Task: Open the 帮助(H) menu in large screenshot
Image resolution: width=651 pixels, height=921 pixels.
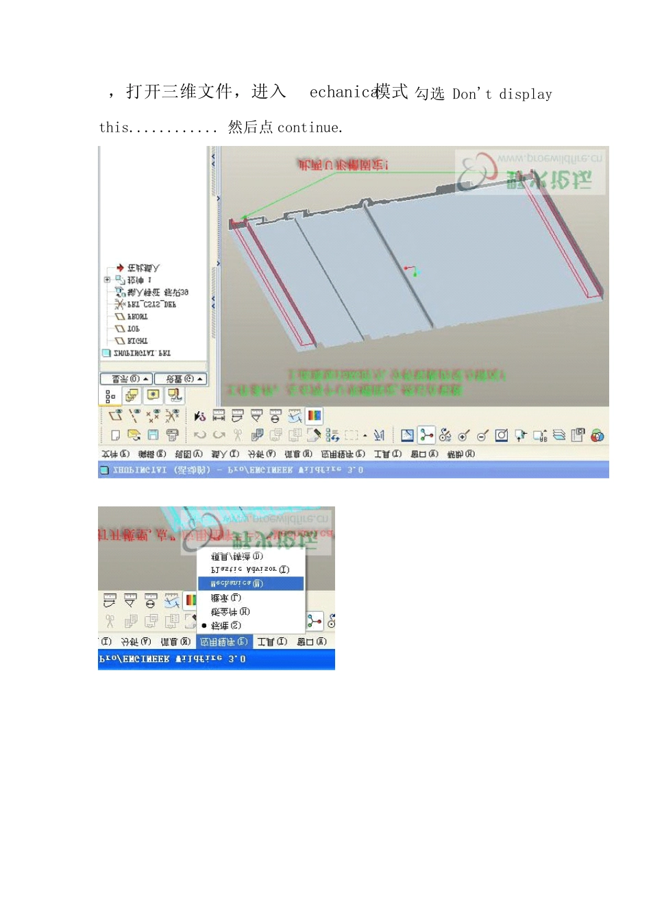Action: click(x=461, y=454)
